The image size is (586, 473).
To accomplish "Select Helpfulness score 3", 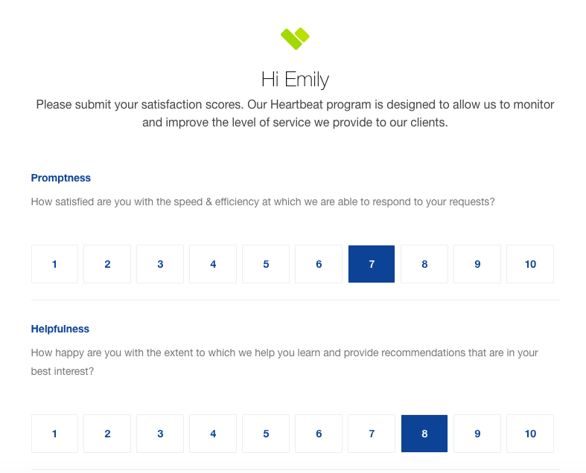I will (x=160, y=434).
